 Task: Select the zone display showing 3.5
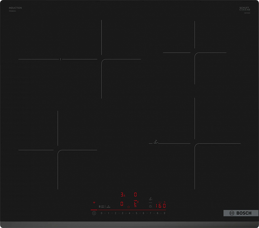[122, 194]
